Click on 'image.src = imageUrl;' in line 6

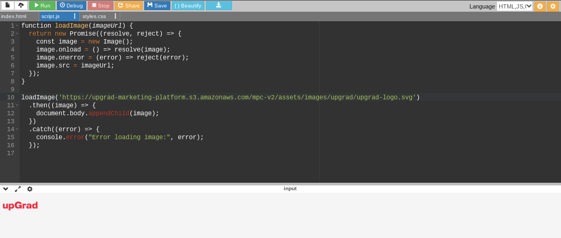(75, 65)
